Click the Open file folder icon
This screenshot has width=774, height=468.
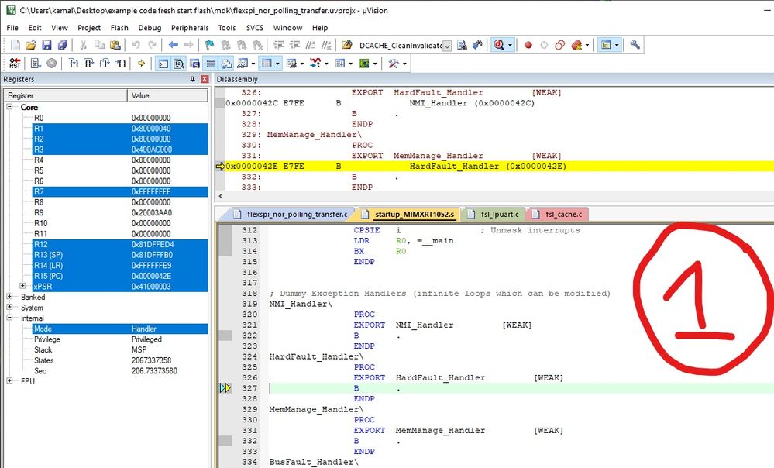(x=31, y=46)
